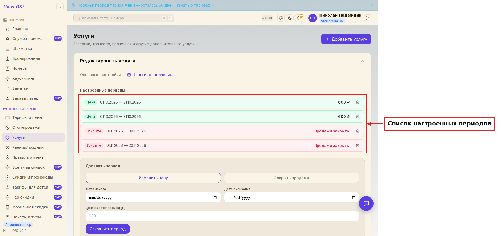Open the theme palette icon in header
Screen dimensions: 501x236
281,18
